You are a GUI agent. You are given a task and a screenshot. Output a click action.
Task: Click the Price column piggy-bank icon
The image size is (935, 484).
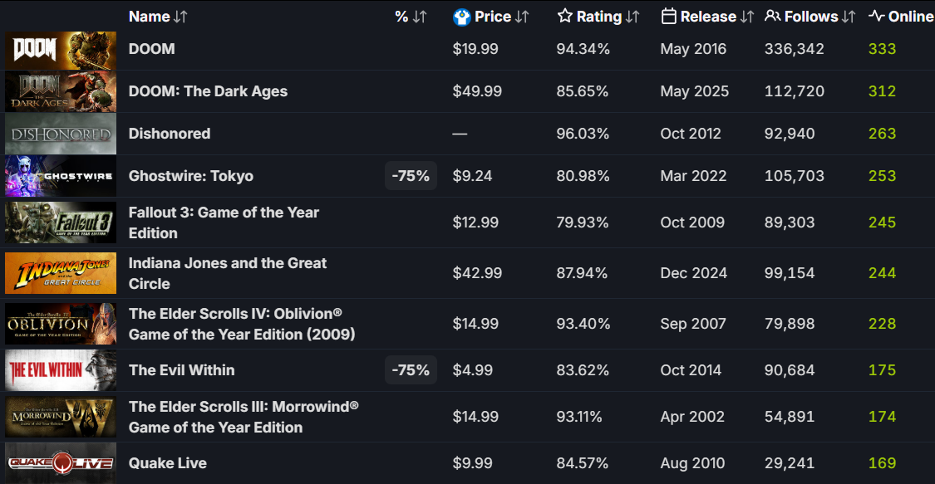pos(462,17)
